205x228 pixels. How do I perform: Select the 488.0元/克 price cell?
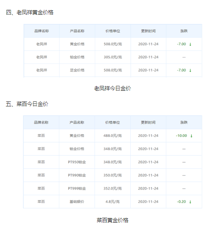tap(113, 136)
